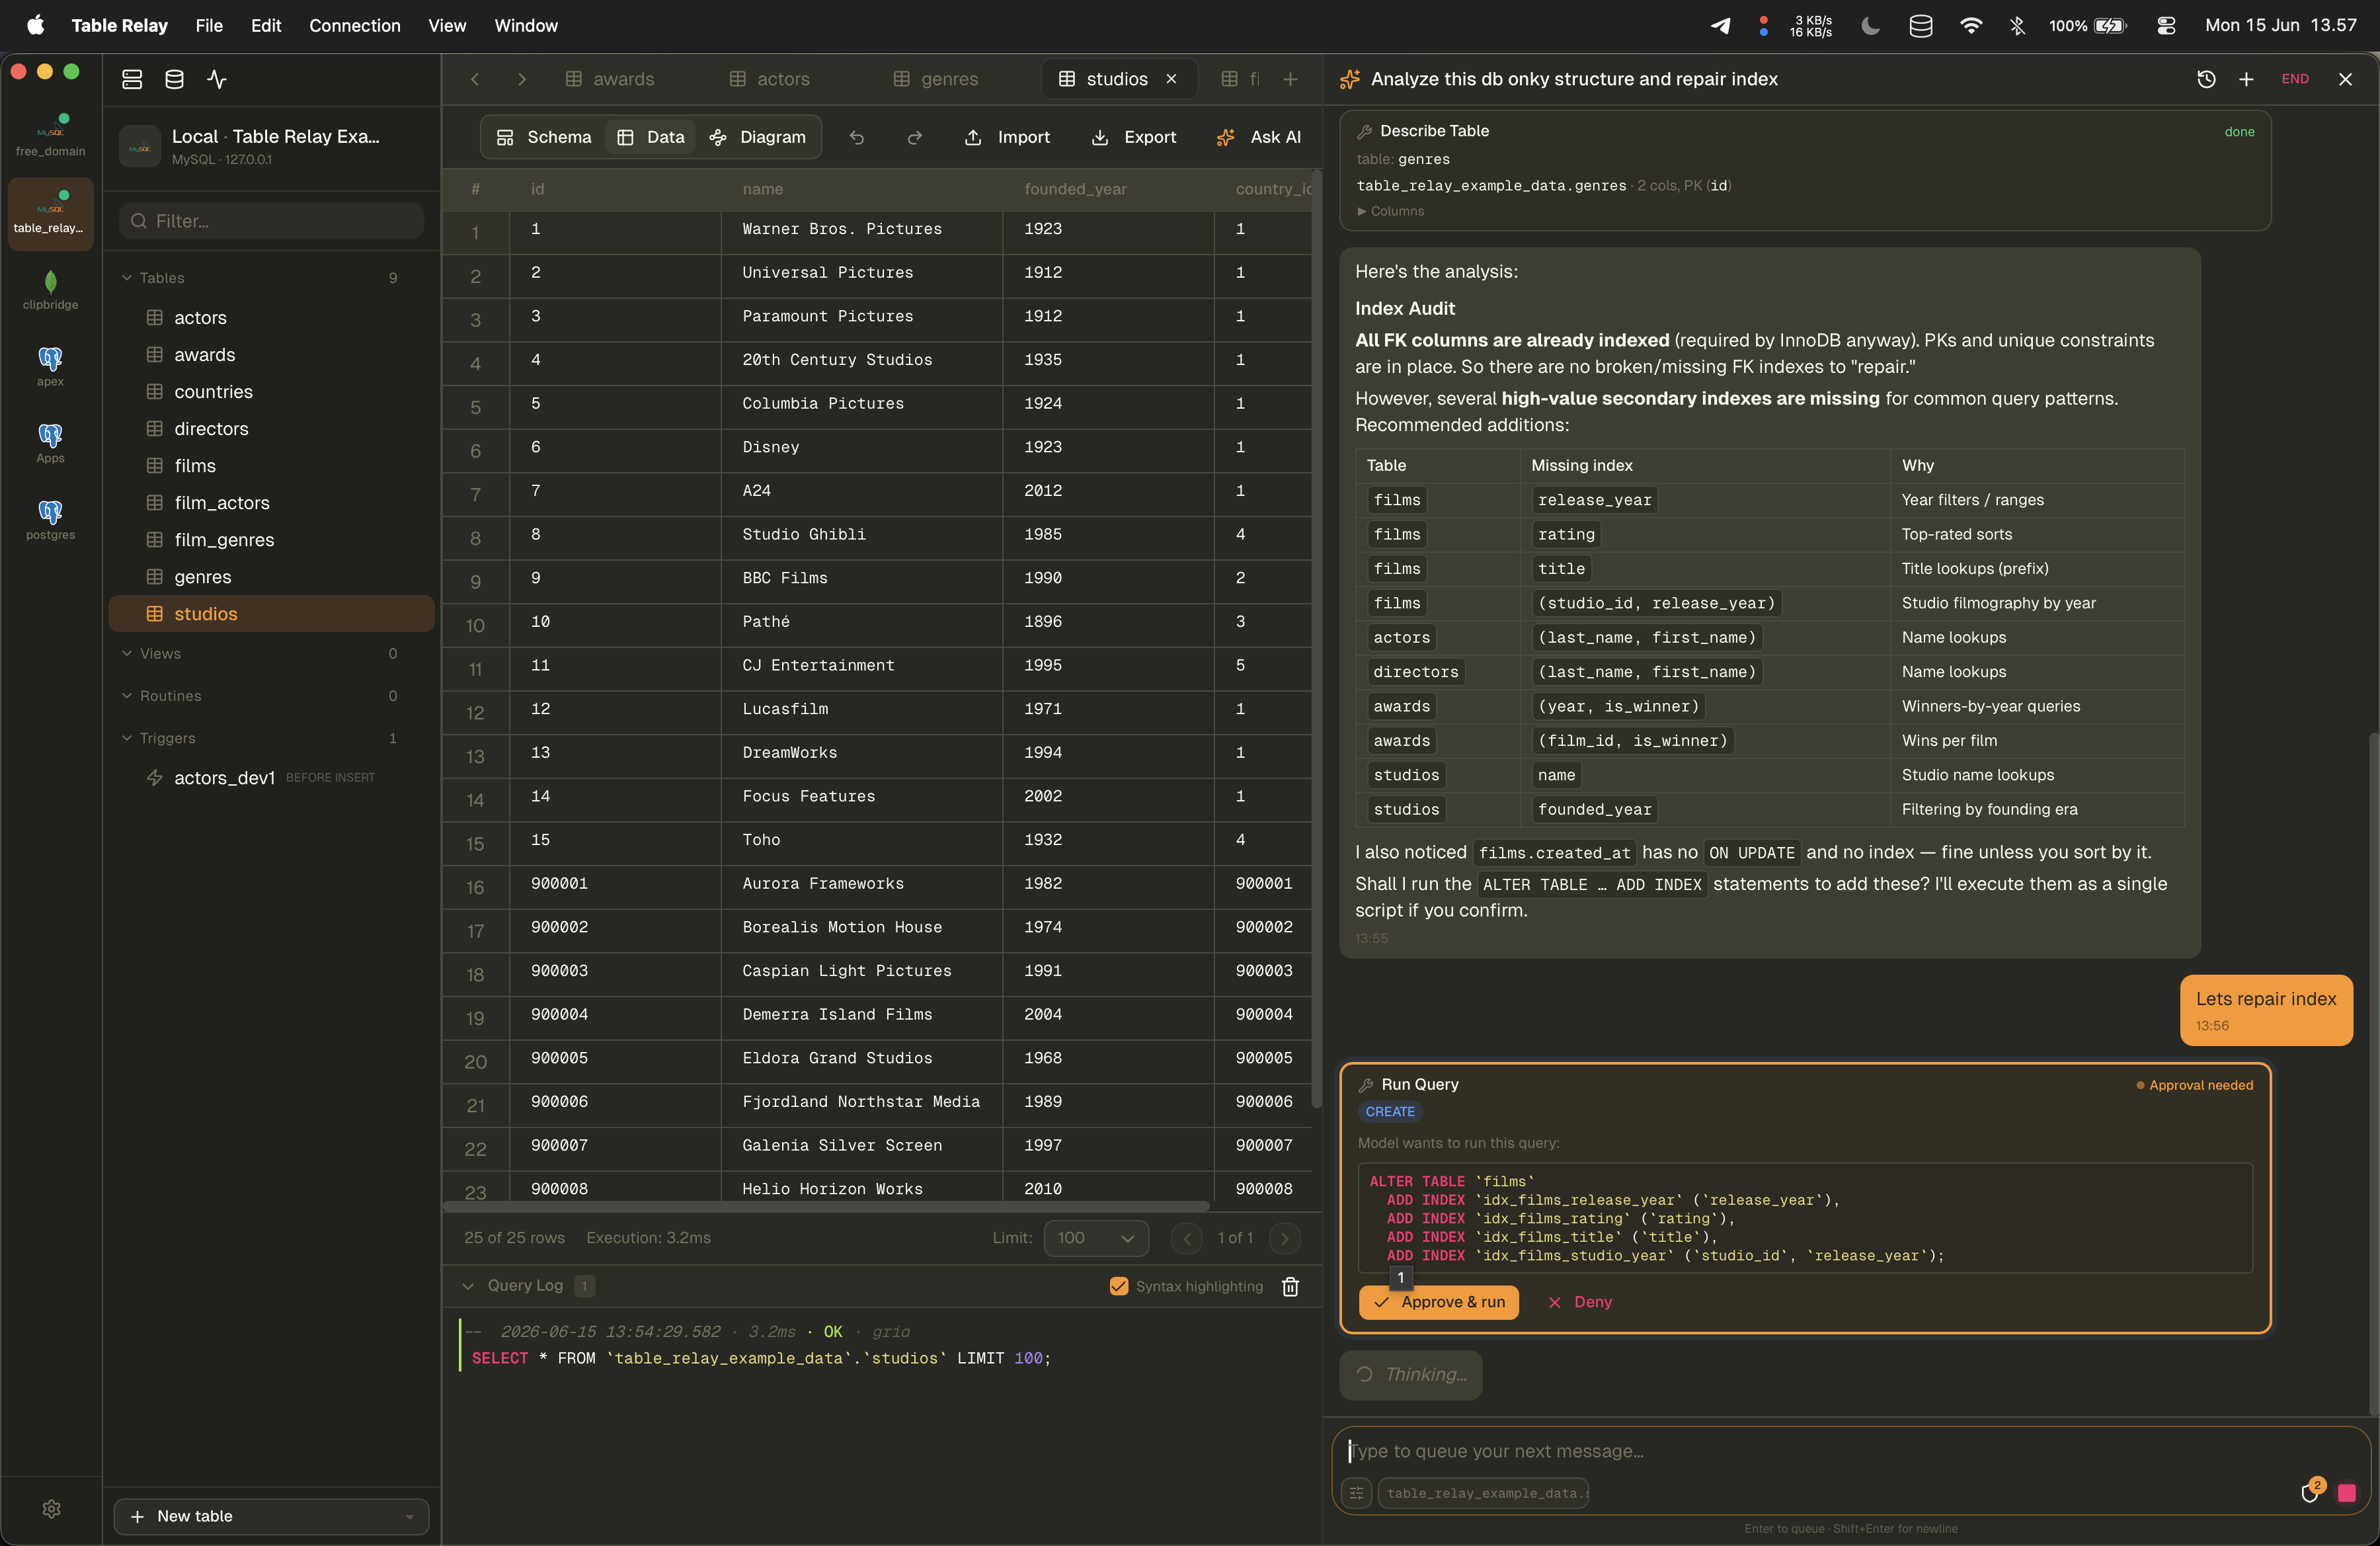Screen dimensions: 2380x1546
Task: Open the Apps PostgreSQL connection
Action: (x=50, y=444)
